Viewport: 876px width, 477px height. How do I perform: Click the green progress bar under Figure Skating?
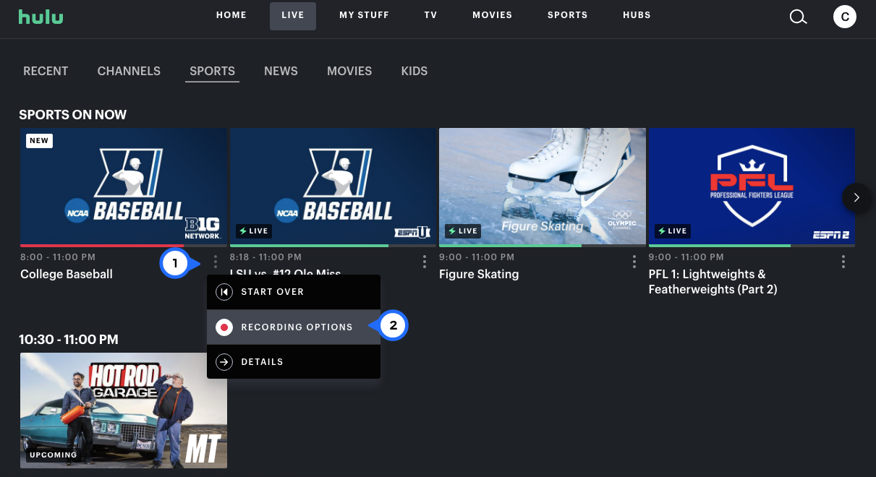(510, 246)
